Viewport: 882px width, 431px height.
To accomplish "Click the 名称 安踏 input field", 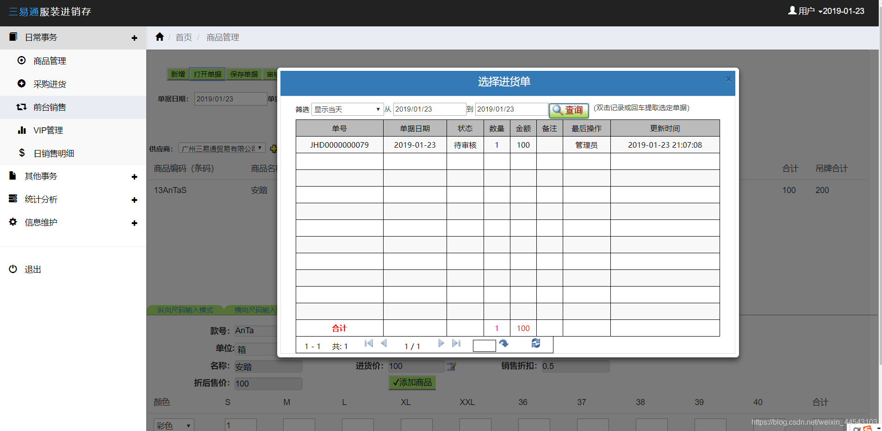I will (268, 367).
